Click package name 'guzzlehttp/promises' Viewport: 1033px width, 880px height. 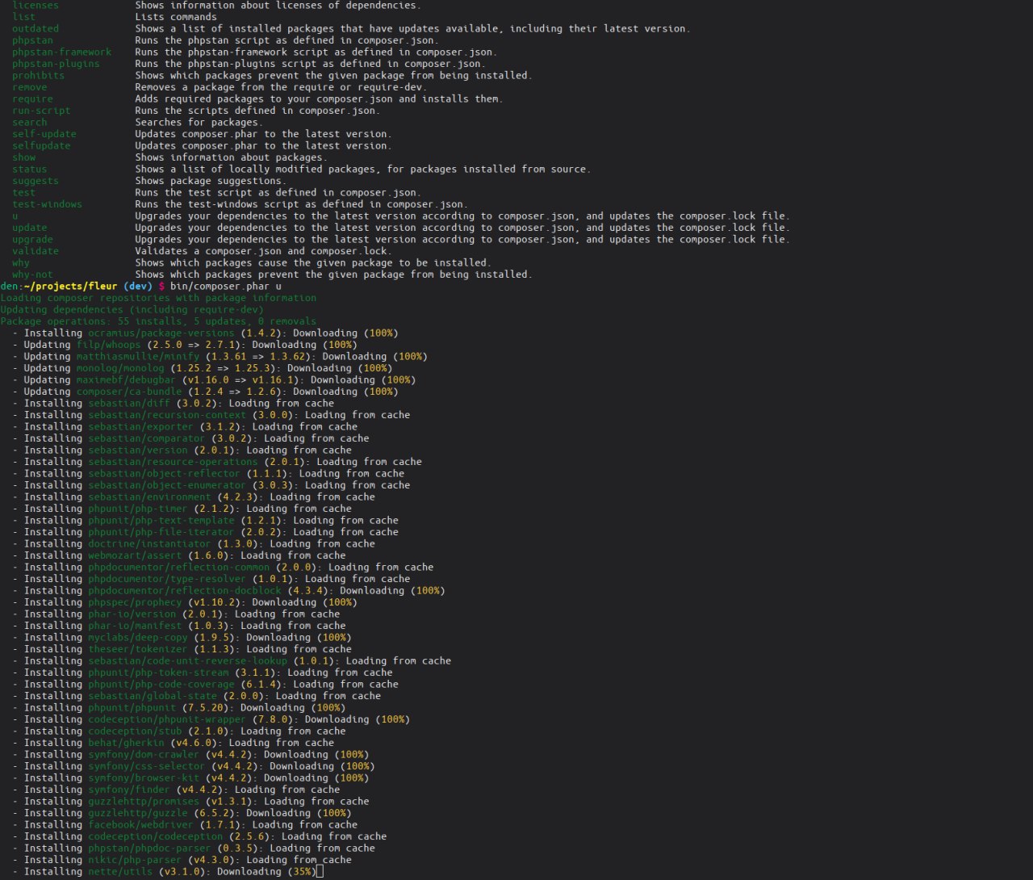click(144, 802)
